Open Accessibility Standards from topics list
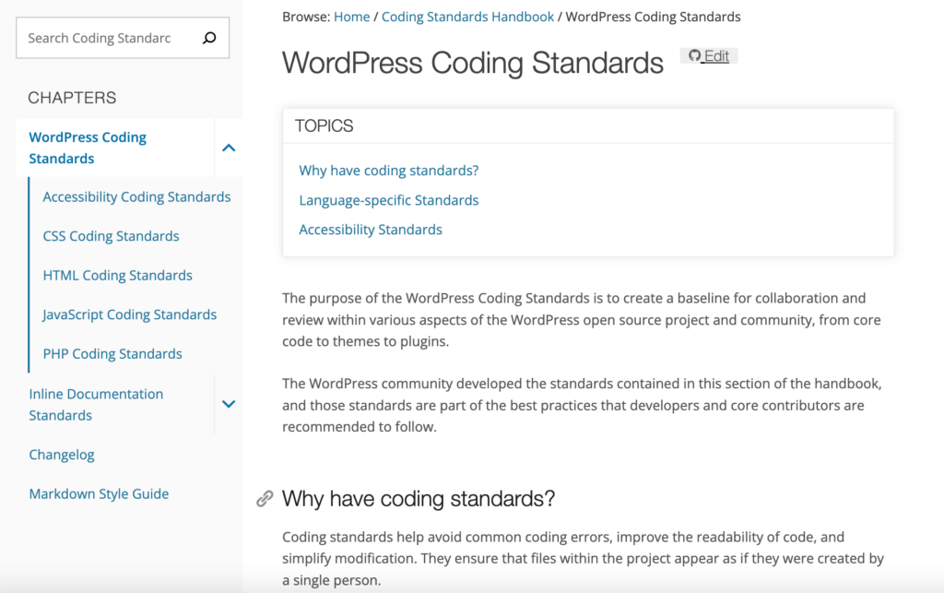 [370, 229]
